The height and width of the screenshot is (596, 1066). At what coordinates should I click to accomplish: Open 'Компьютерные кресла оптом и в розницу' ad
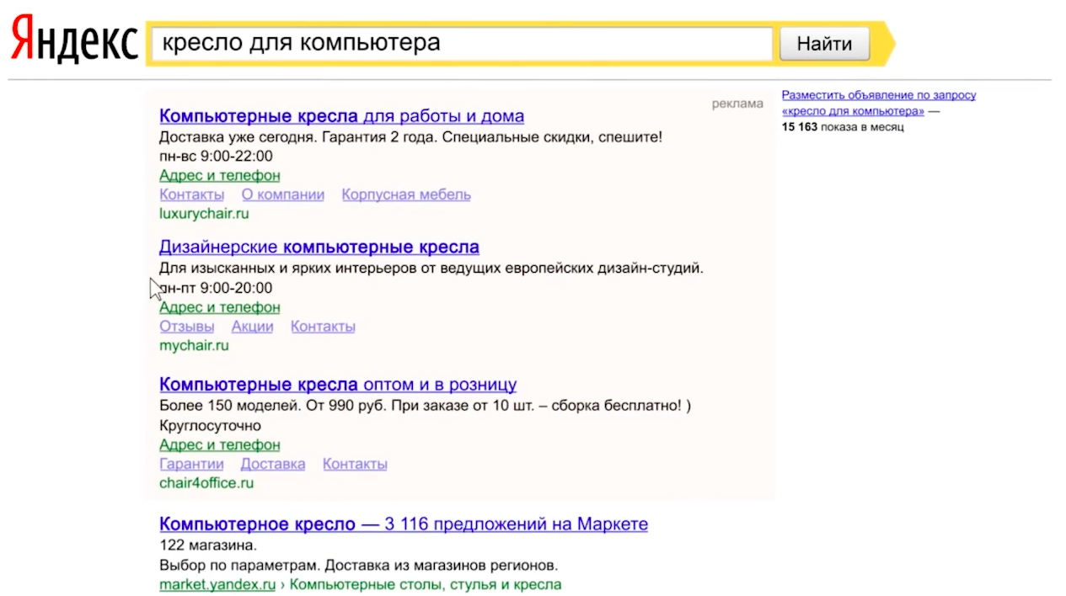pos(338,385)
